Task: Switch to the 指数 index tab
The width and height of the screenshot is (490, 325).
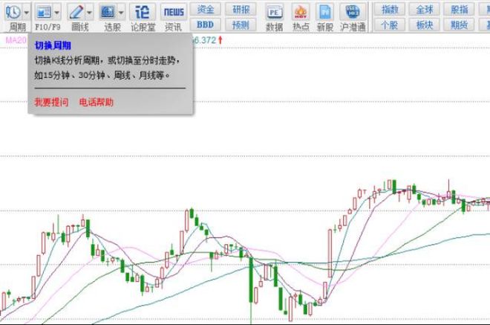Action: 388,10
